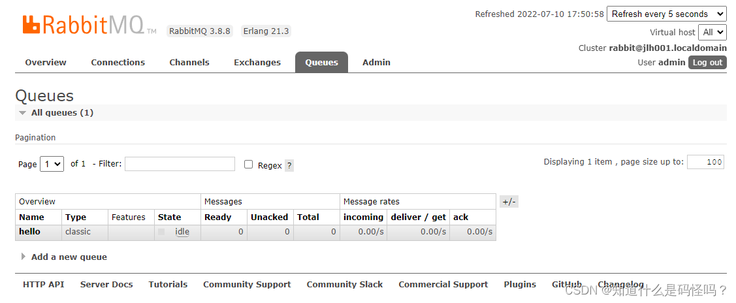Sort by the Type column header
This screenshot has width=736, height=303.
[76, 217]
